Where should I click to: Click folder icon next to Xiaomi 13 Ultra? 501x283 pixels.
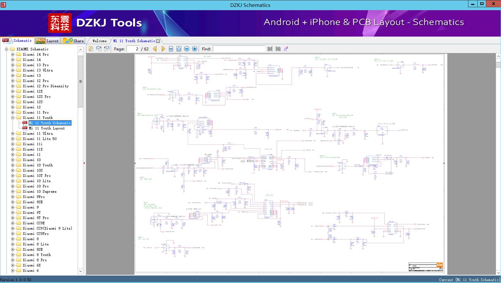pos(19,70)
